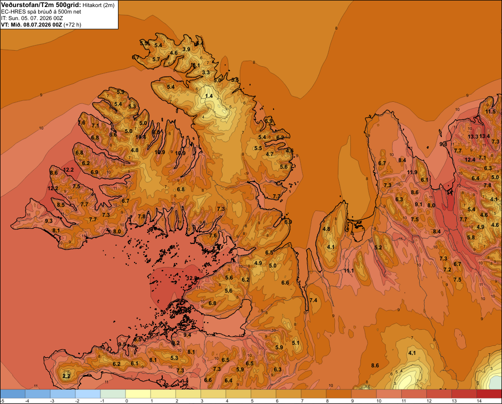Select the legend swatch between 12 and 13
The height and width of the screenshot is (404, 502).
tap(439, 394)
